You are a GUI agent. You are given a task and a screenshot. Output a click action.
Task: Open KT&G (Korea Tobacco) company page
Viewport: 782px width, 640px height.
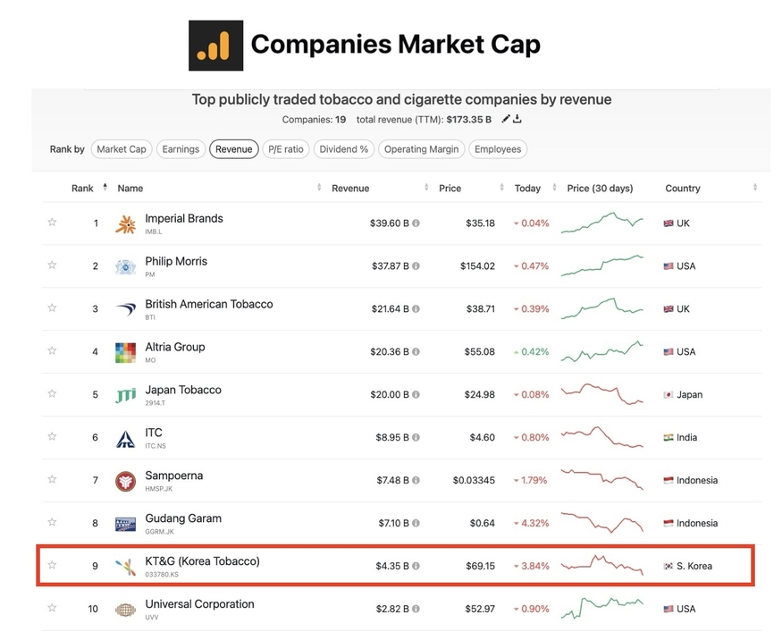[x=203, y=561]
